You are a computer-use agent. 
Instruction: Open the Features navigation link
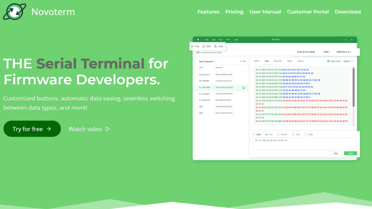click(208, 12)
